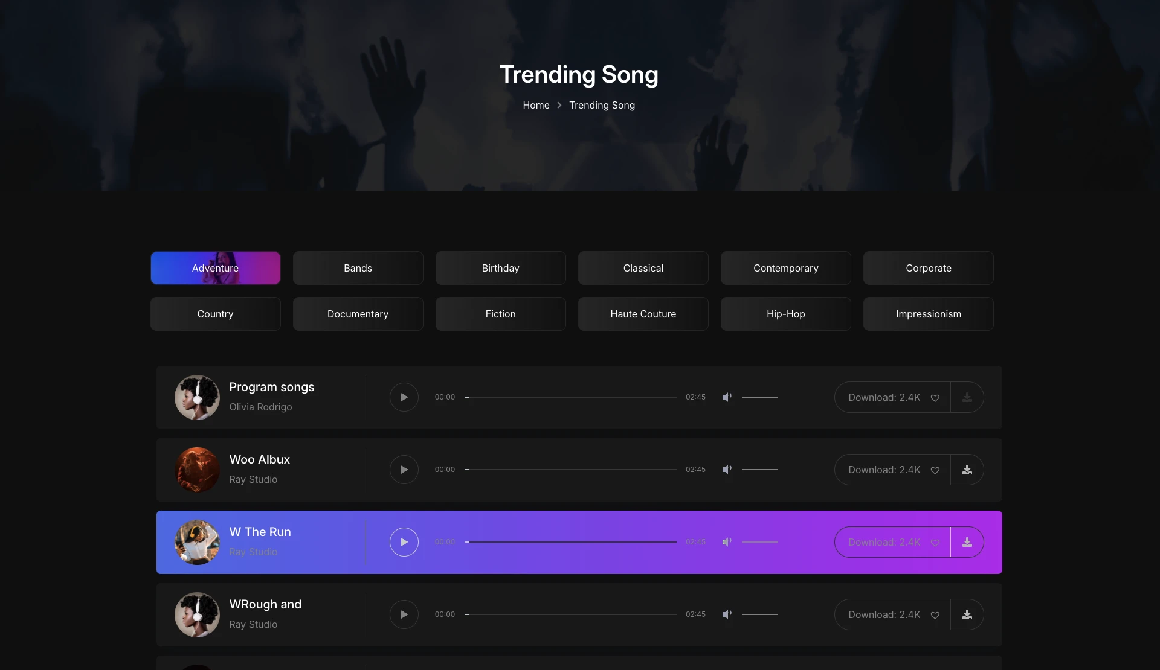Choose the Haute Couture category

click(643, 314)
